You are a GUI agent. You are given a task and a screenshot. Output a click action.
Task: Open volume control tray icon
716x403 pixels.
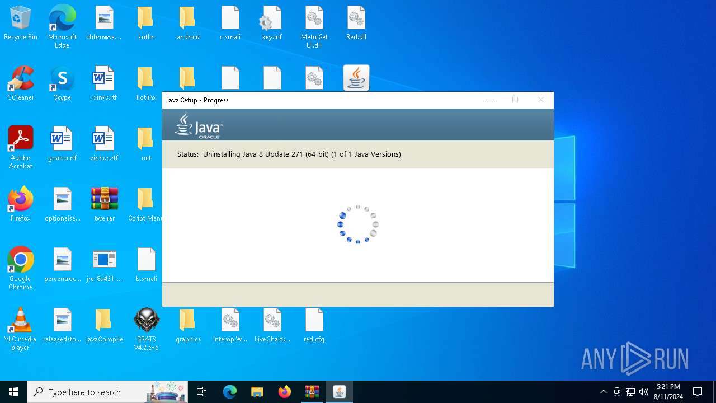644,392
